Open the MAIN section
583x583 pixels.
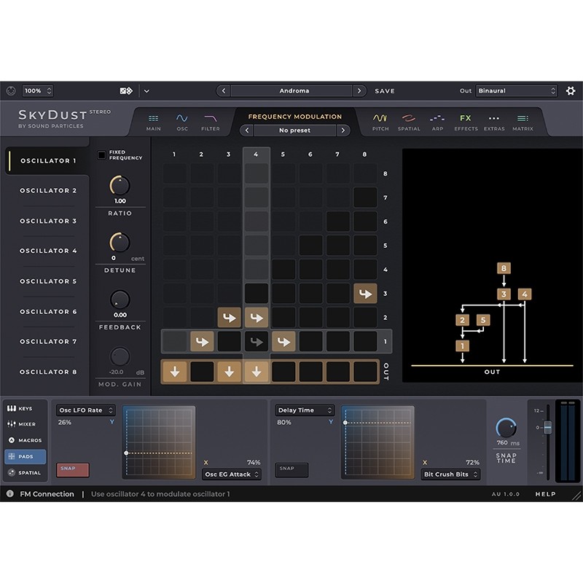[x=153, y=122]
